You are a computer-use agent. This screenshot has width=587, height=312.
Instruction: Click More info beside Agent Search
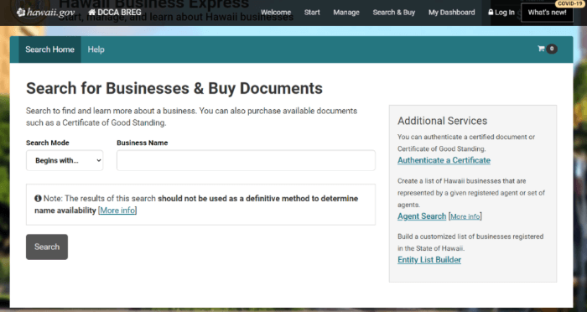pos(465,216)
